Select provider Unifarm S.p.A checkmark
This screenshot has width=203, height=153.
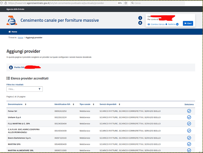click(x=189, y=117)
